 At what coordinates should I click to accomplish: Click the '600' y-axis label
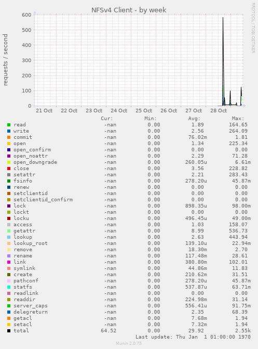coord(26,15)
